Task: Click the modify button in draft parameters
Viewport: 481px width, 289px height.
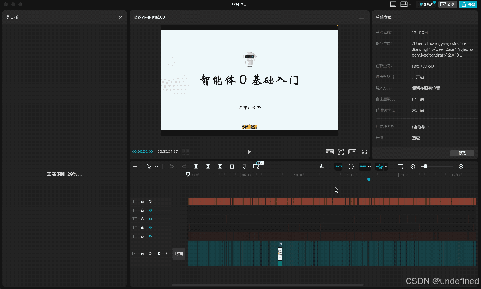Action: (x=462, y=153)
